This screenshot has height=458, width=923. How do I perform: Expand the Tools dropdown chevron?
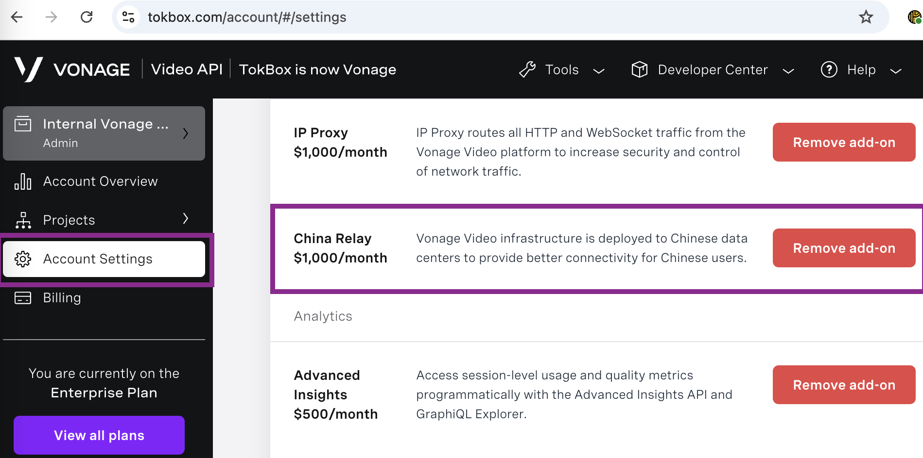pyautogui.click(x=599, y=71)
